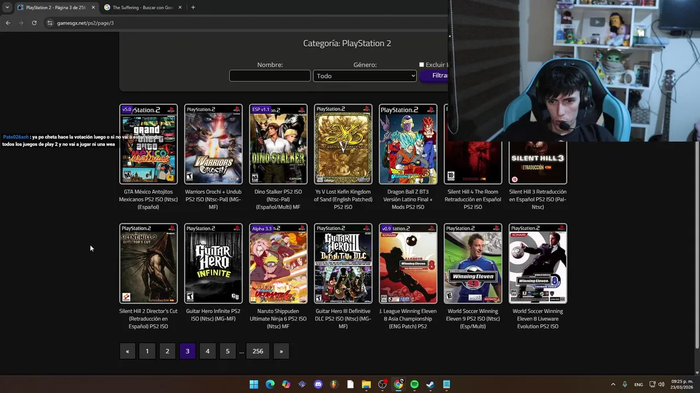Open Winning Eleven 8 Liveware Evolution cover

(x=538, y=264)
